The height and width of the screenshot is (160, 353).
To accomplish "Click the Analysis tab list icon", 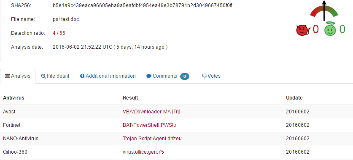I will coord(7,76).
